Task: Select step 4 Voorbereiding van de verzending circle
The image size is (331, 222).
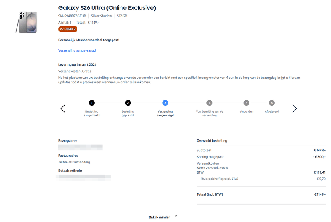Action: click(x=209, y=103)
